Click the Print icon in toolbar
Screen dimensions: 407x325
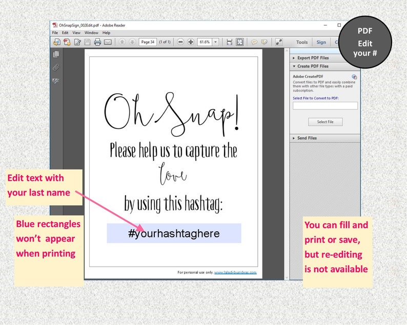pos(97,42)
